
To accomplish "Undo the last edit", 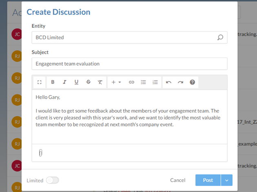I will click(168, 82).
